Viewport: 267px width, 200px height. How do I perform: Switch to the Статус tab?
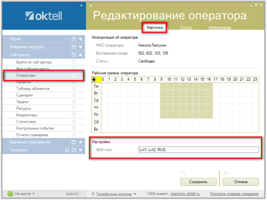(x=186, y=27)
